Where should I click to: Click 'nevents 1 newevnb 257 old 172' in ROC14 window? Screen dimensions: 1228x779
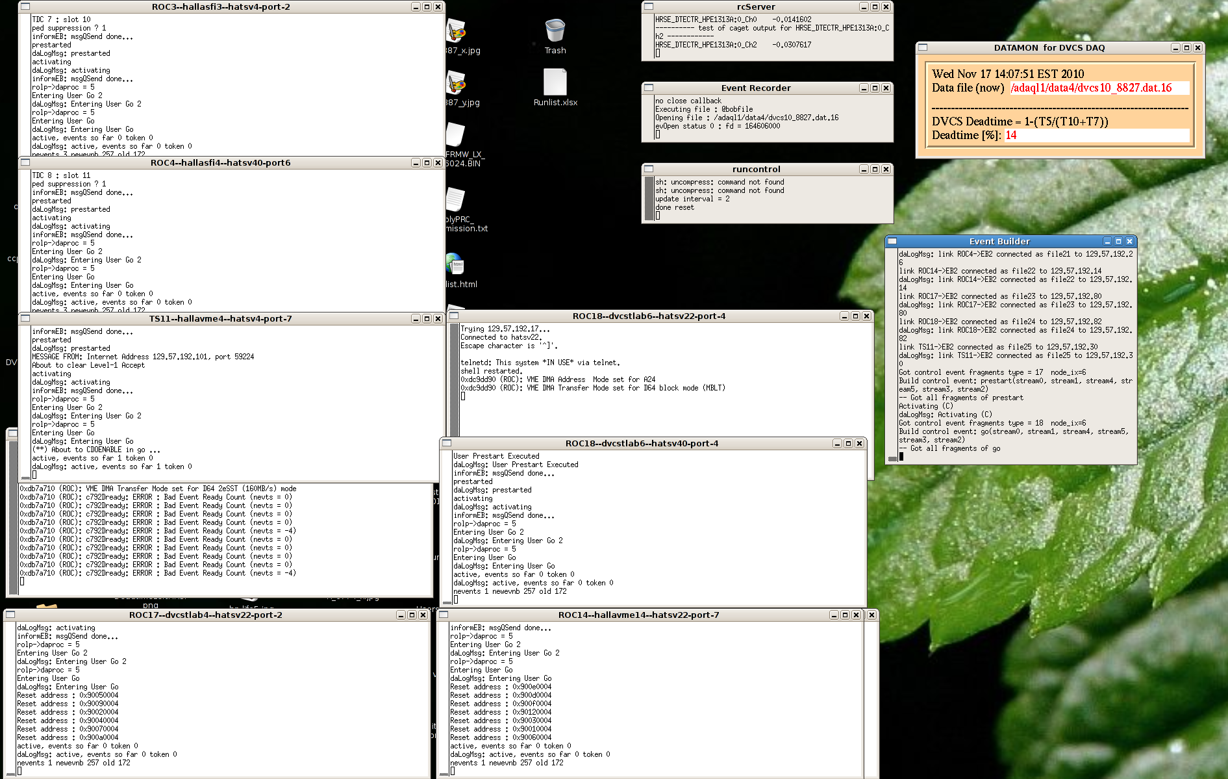pos(507,763)
